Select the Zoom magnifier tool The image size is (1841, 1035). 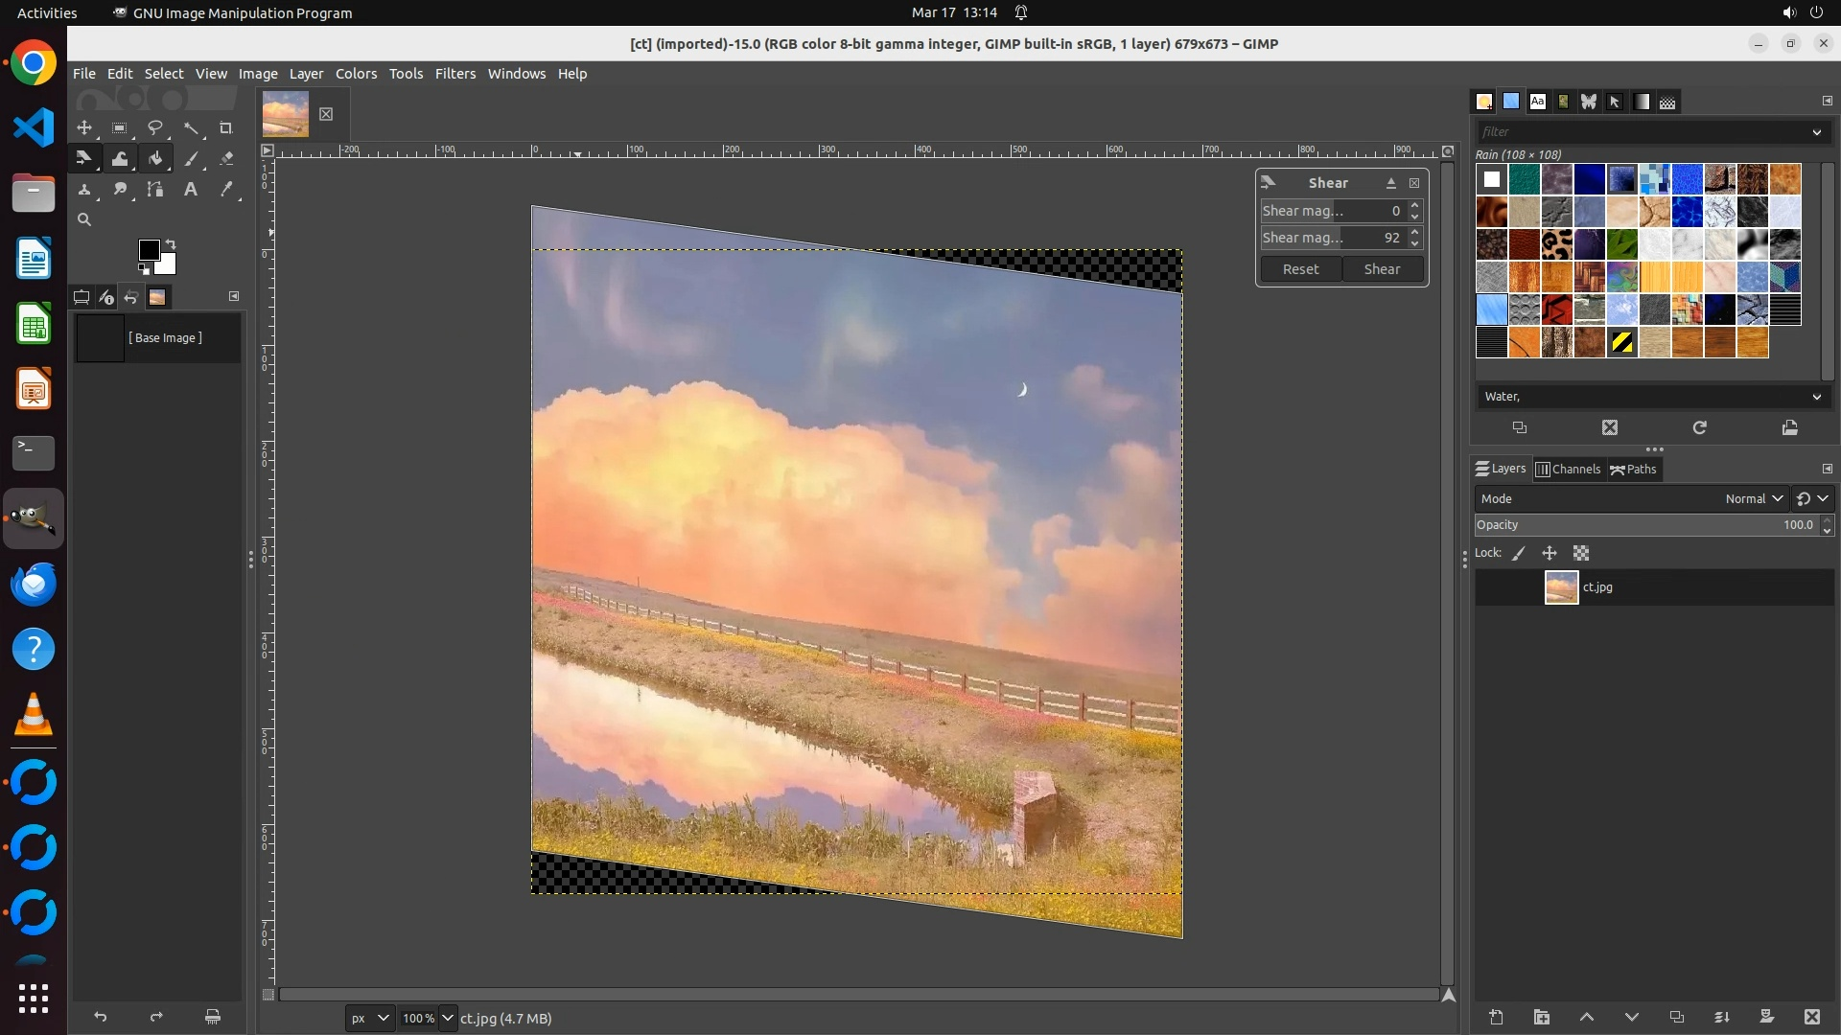click(84, 220)
